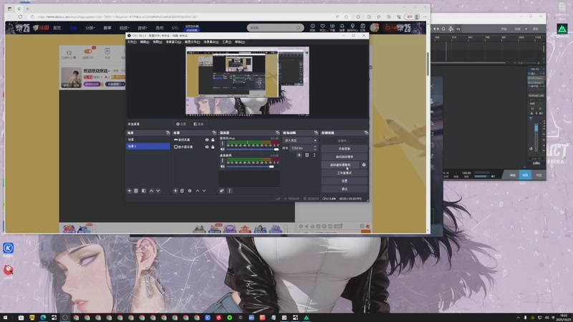Add a transition with plus icon

(299, 155)
